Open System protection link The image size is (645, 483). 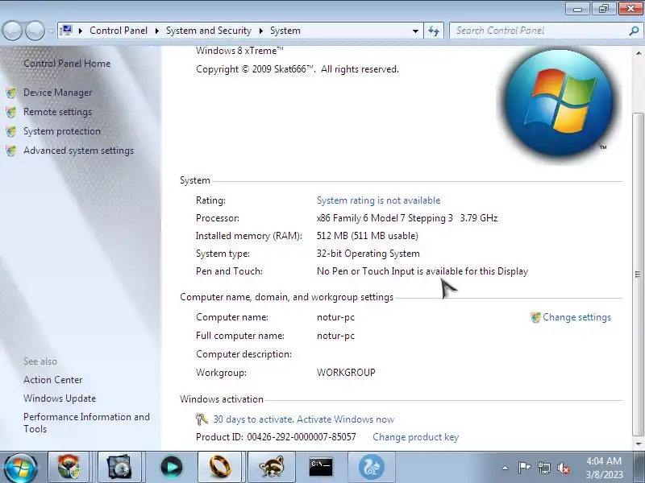tap(62, 131)
